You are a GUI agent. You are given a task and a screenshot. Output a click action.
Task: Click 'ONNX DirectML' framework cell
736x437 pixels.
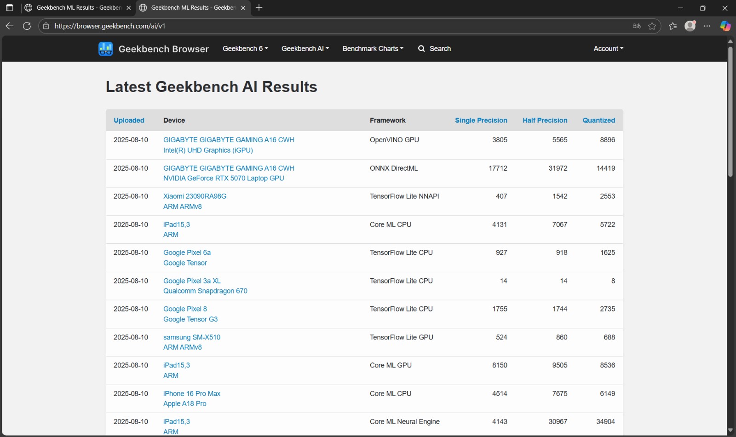coord(394,168)
